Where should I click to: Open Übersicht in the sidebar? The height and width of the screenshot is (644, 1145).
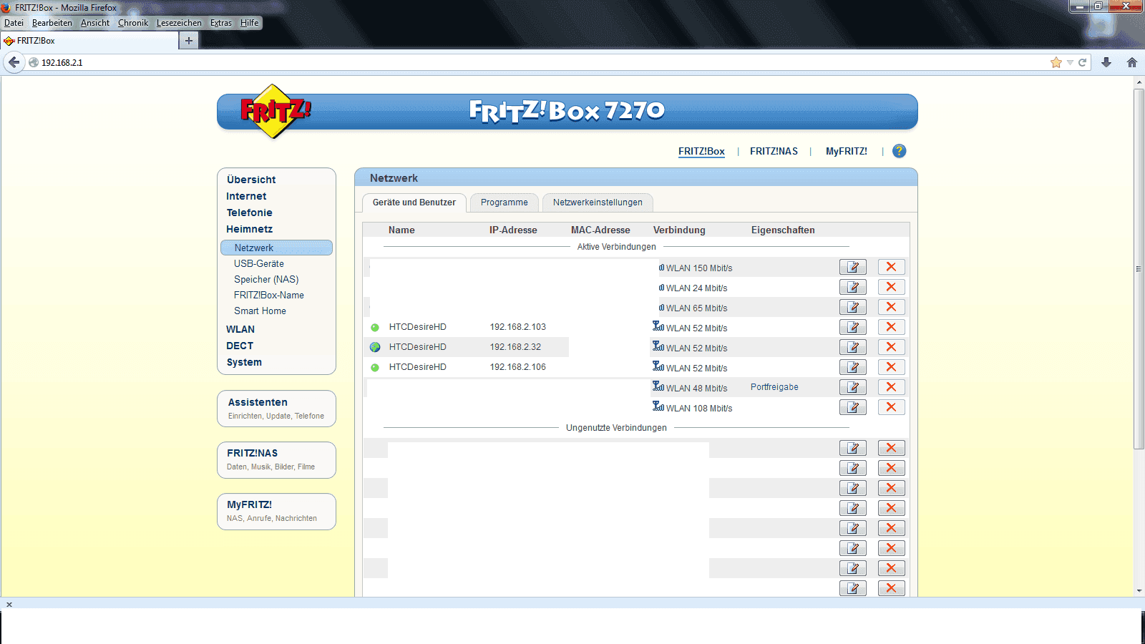(251, 180)
